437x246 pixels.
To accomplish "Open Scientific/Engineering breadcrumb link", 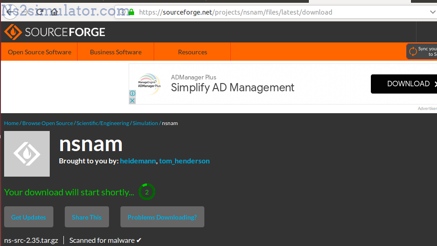I will (x=103, y=123).
